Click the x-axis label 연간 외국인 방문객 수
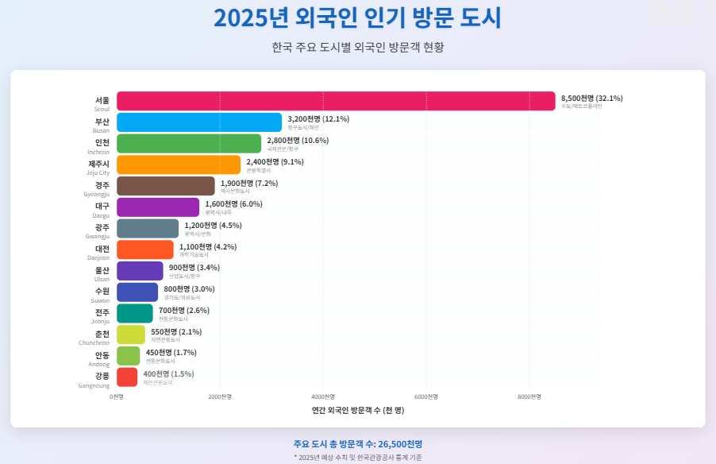The image size is (716, 464). pos(356,411)
